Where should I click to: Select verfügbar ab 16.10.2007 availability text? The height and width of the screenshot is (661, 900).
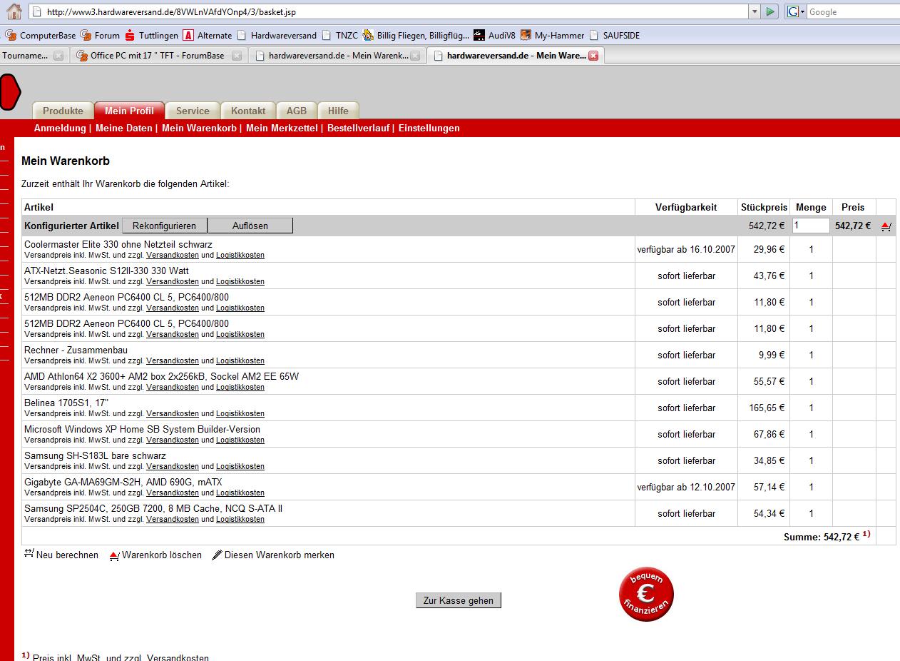click(x=686, y=249)
